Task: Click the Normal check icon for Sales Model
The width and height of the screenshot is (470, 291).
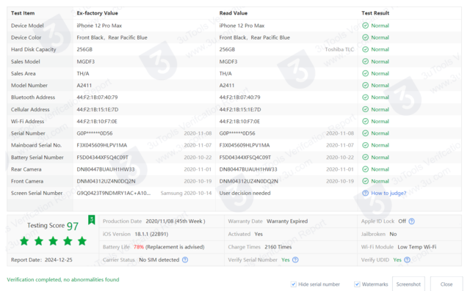Action: [365, 62]
